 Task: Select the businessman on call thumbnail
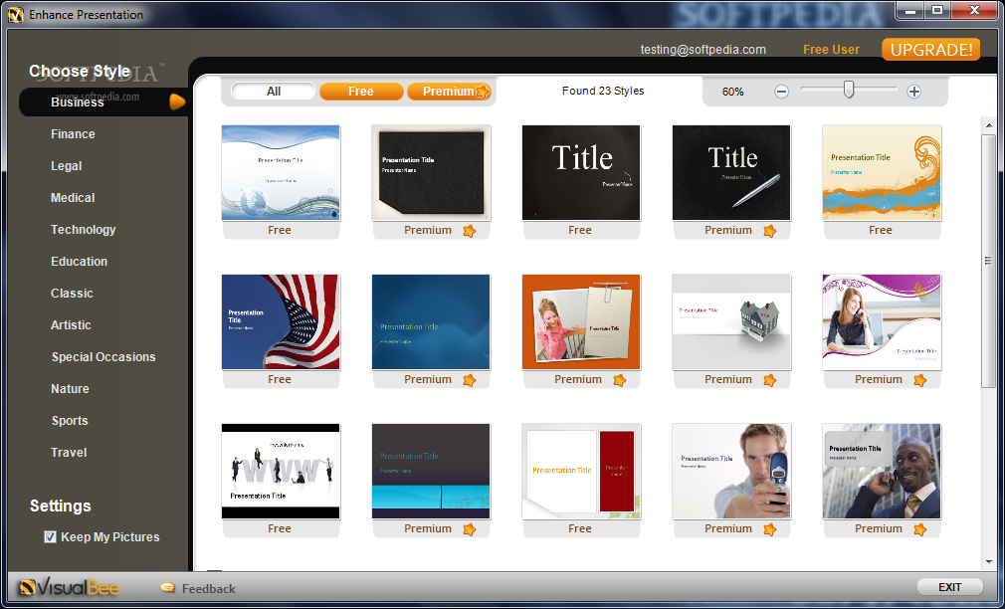tap(882, 471)
